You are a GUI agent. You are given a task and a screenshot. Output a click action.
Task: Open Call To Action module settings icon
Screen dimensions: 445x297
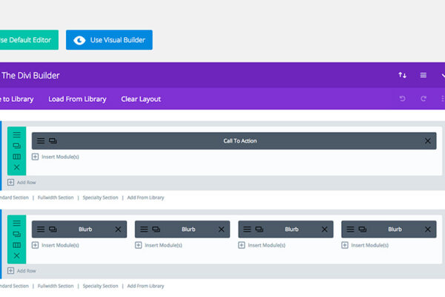[41, 141]
